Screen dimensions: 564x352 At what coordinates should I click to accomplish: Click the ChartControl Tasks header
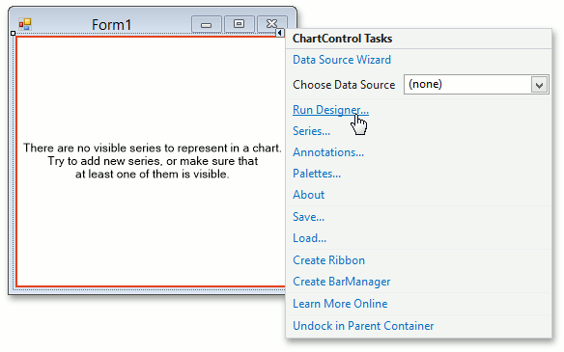(342, 39)
